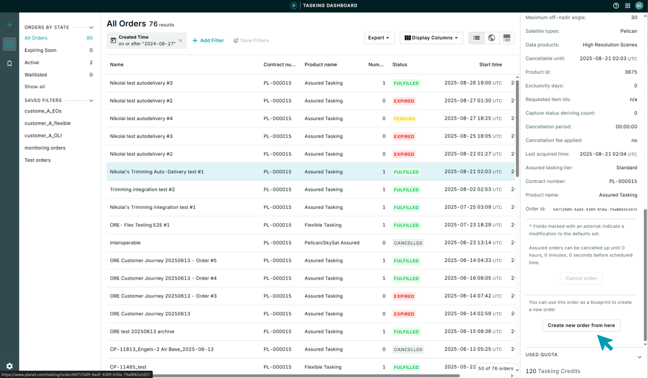Viewport: 648px width, 378px height.
Task: Switch to split table view
Action: [x=507, y=38]
